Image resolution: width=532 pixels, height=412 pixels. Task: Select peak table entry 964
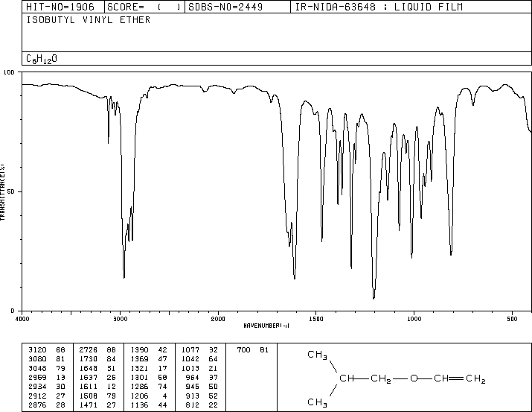(x=193, y=377)
